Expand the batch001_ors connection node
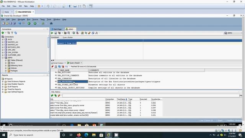Image resolution: width=245 pixels, height=138 pixels. click(x=3, y=42)
